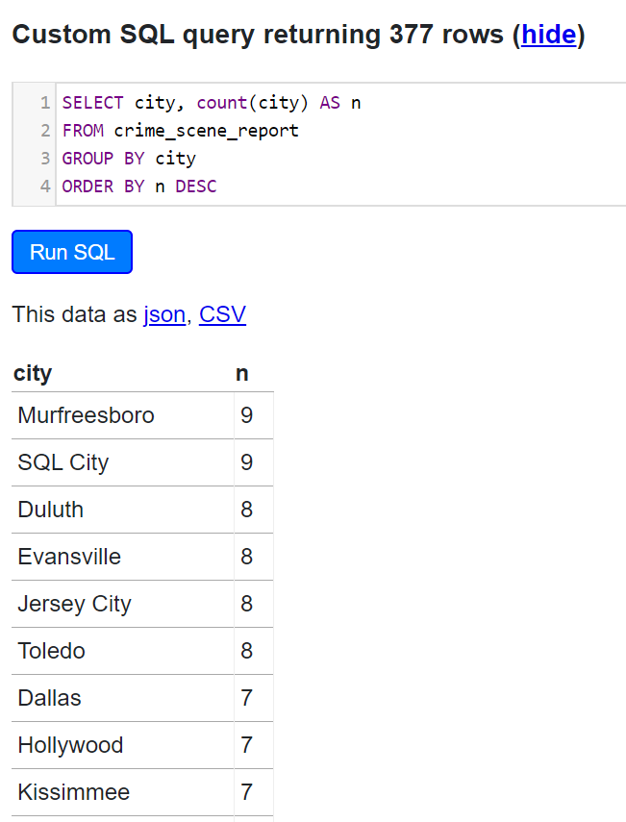This screenshot has height=822, width=626.
Task: Click the city column header
Action: (33, 373)
